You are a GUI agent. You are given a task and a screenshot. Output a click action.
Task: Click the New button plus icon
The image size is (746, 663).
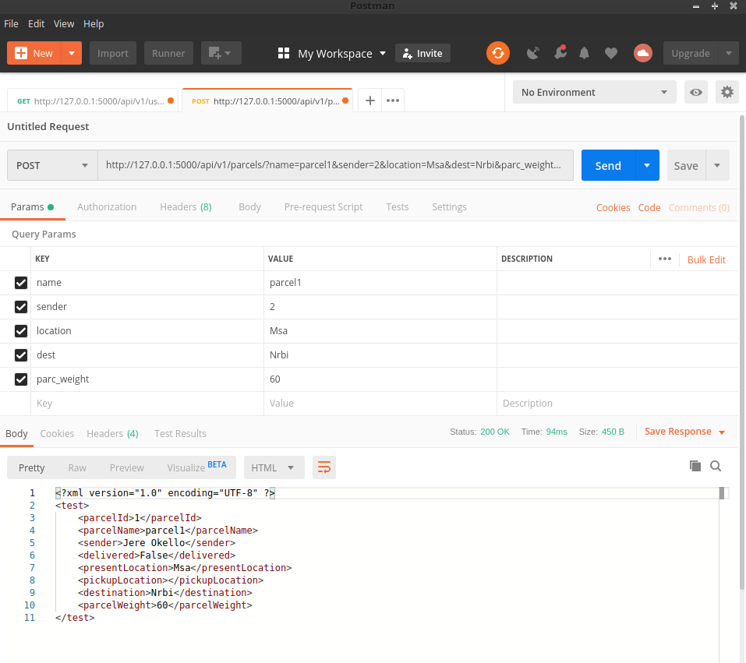click(21, 53)
